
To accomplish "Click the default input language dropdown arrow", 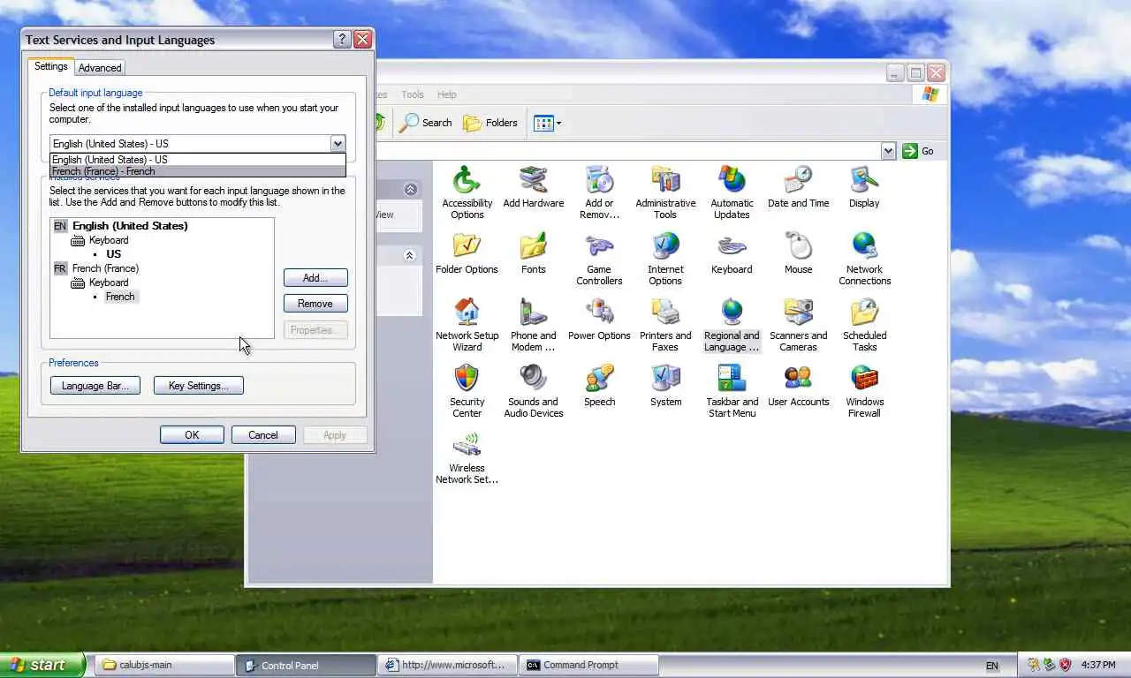I will point(338,144).
